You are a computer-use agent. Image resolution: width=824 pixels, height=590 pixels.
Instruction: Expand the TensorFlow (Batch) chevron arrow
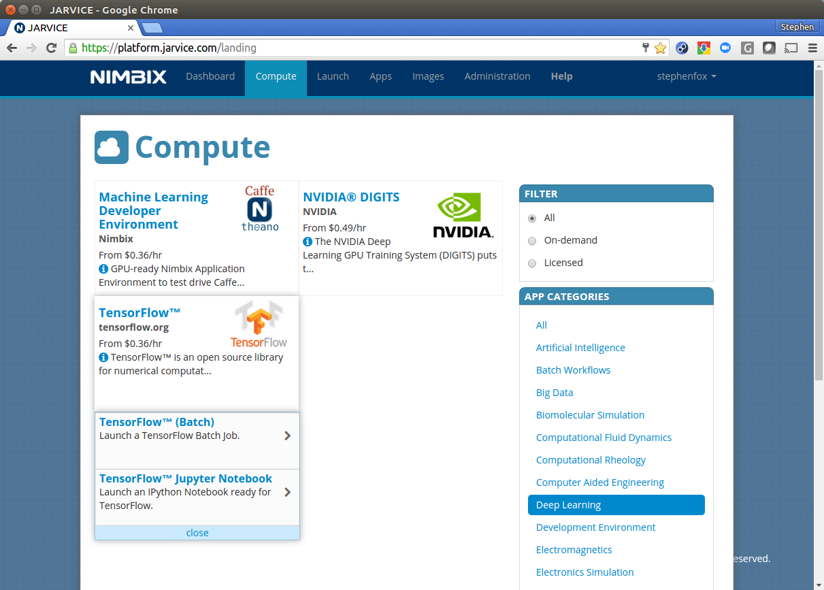pos(287,436)
